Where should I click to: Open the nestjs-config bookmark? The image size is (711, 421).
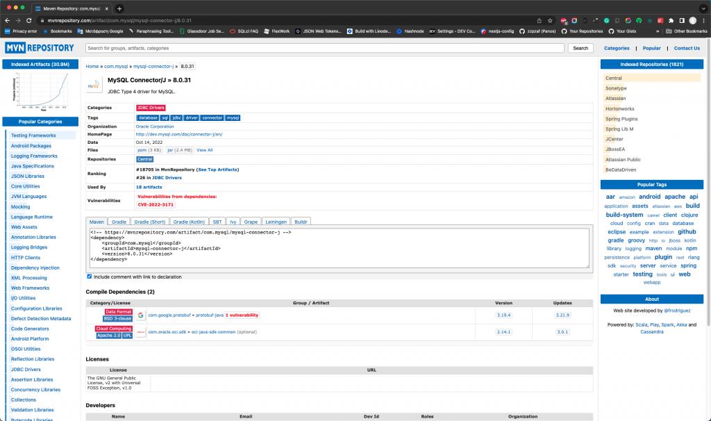[x=497, y=31]
